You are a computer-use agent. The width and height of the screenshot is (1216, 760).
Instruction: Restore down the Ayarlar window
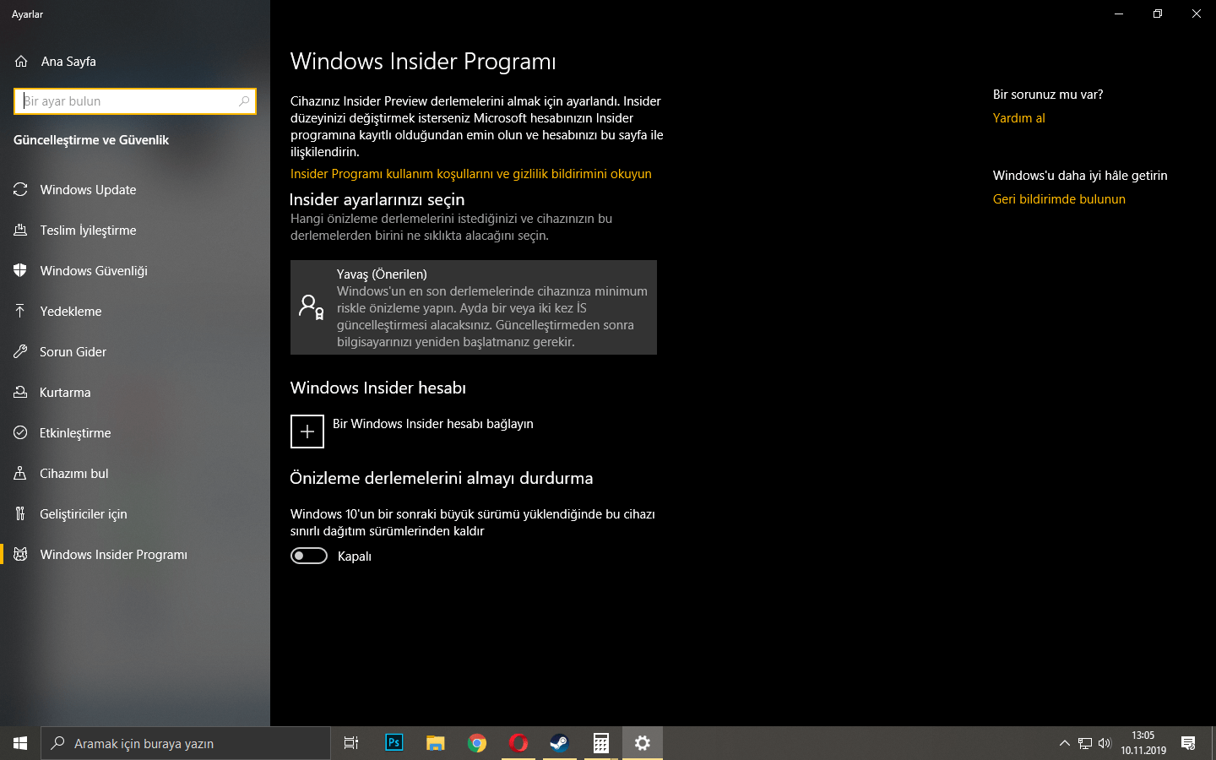click(1158, 14)
